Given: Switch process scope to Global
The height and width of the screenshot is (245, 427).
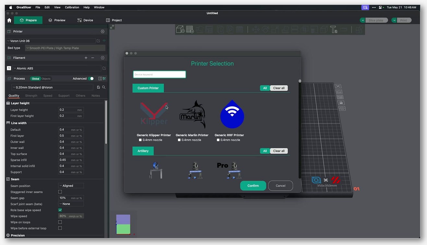Looking at the screenshot, I should coord(35,78).
